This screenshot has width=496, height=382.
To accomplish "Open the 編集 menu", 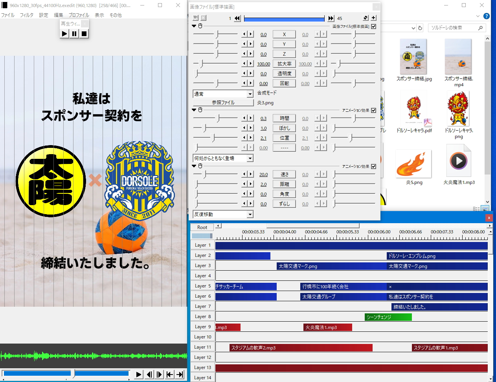I will pyautogui.click(x=59, y=15).
